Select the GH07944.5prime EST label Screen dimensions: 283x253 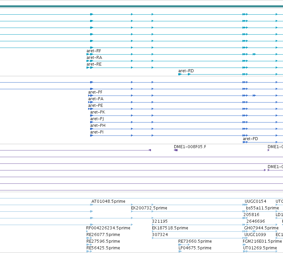pyautogui.click(x=261, y=228)
